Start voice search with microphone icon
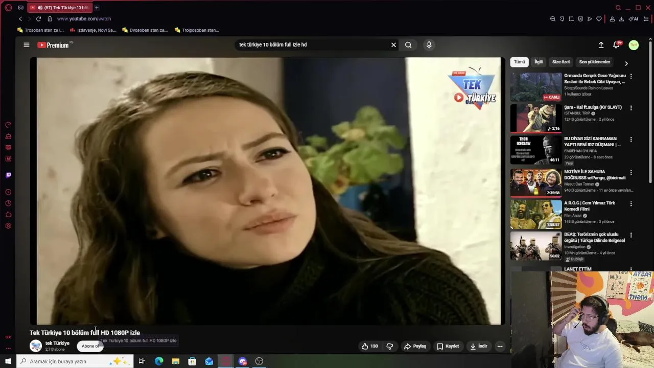Viewport: 654px width, 368px height. [429, 45]
